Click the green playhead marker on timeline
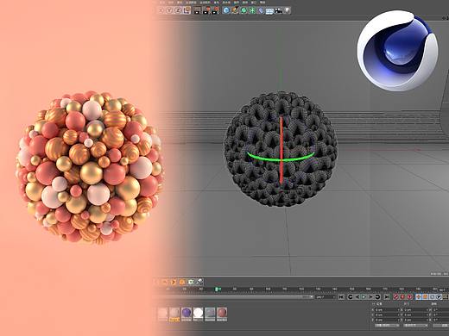This screenshot has width=449, height=336. [x=218, y=289]
